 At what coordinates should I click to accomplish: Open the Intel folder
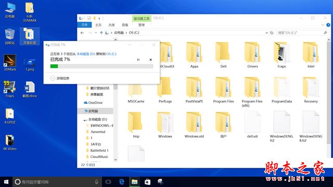(311, 55)
